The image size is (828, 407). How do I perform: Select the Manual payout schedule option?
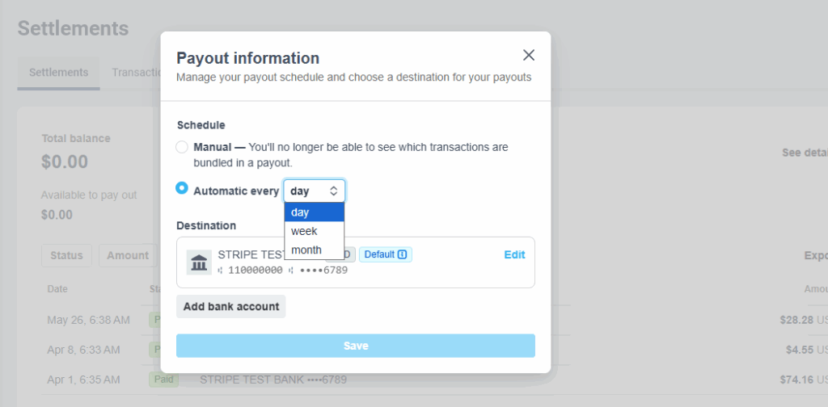pyautogui.click(x=182, y=148)
